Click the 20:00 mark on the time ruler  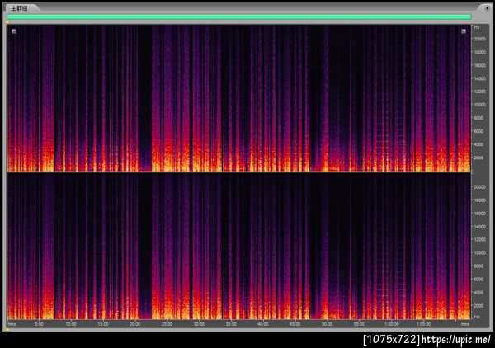coord(134,324)
